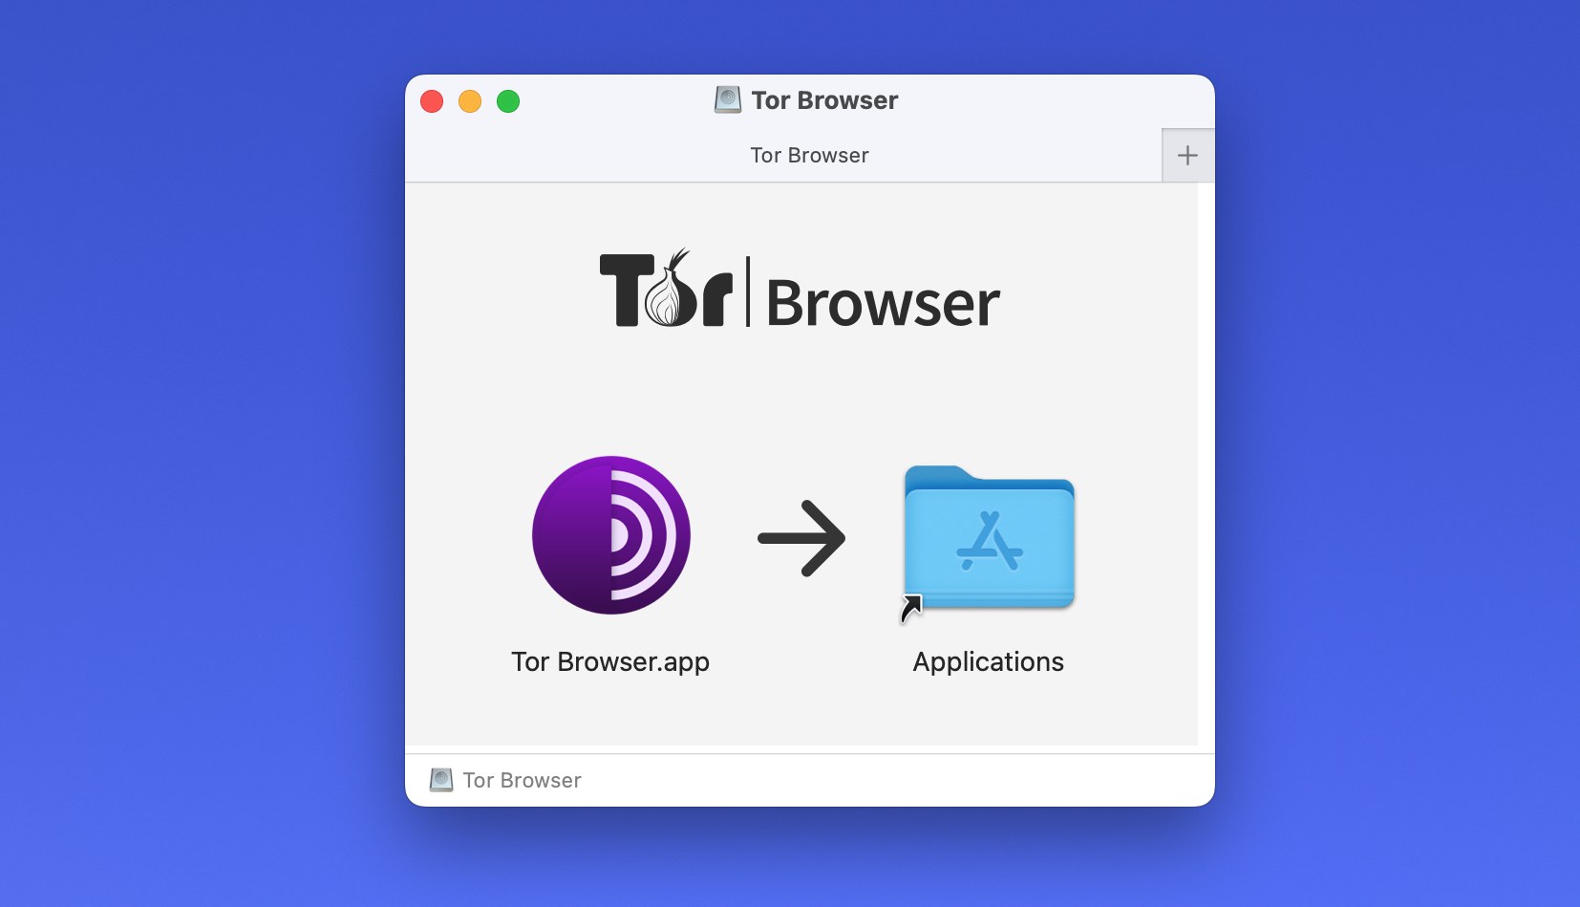Select the Tor Browser tab
The width and height of the screenshot is (1580, 907).
pos(783,156)
